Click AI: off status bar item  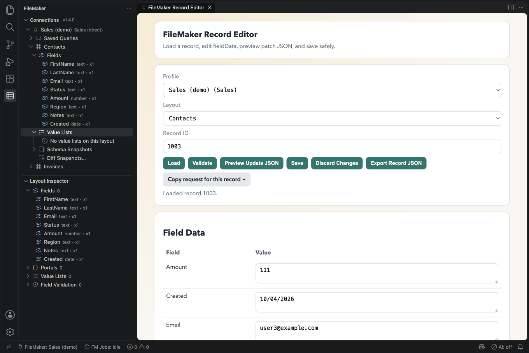coord(502,347)
